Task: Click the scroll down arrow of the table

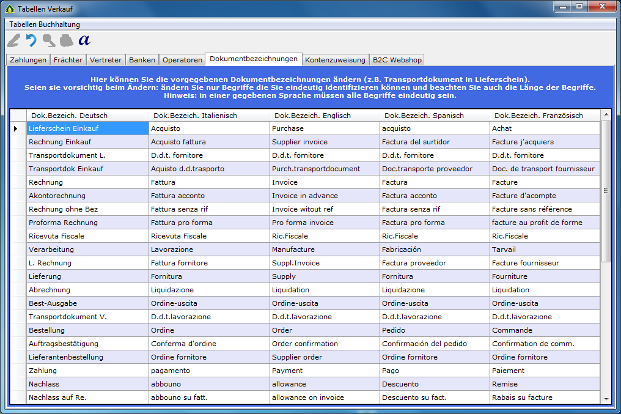Action: (x=606, y=399)
